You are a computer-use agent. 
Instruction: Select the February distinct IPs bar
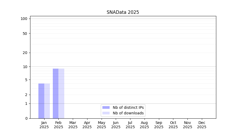55,93
